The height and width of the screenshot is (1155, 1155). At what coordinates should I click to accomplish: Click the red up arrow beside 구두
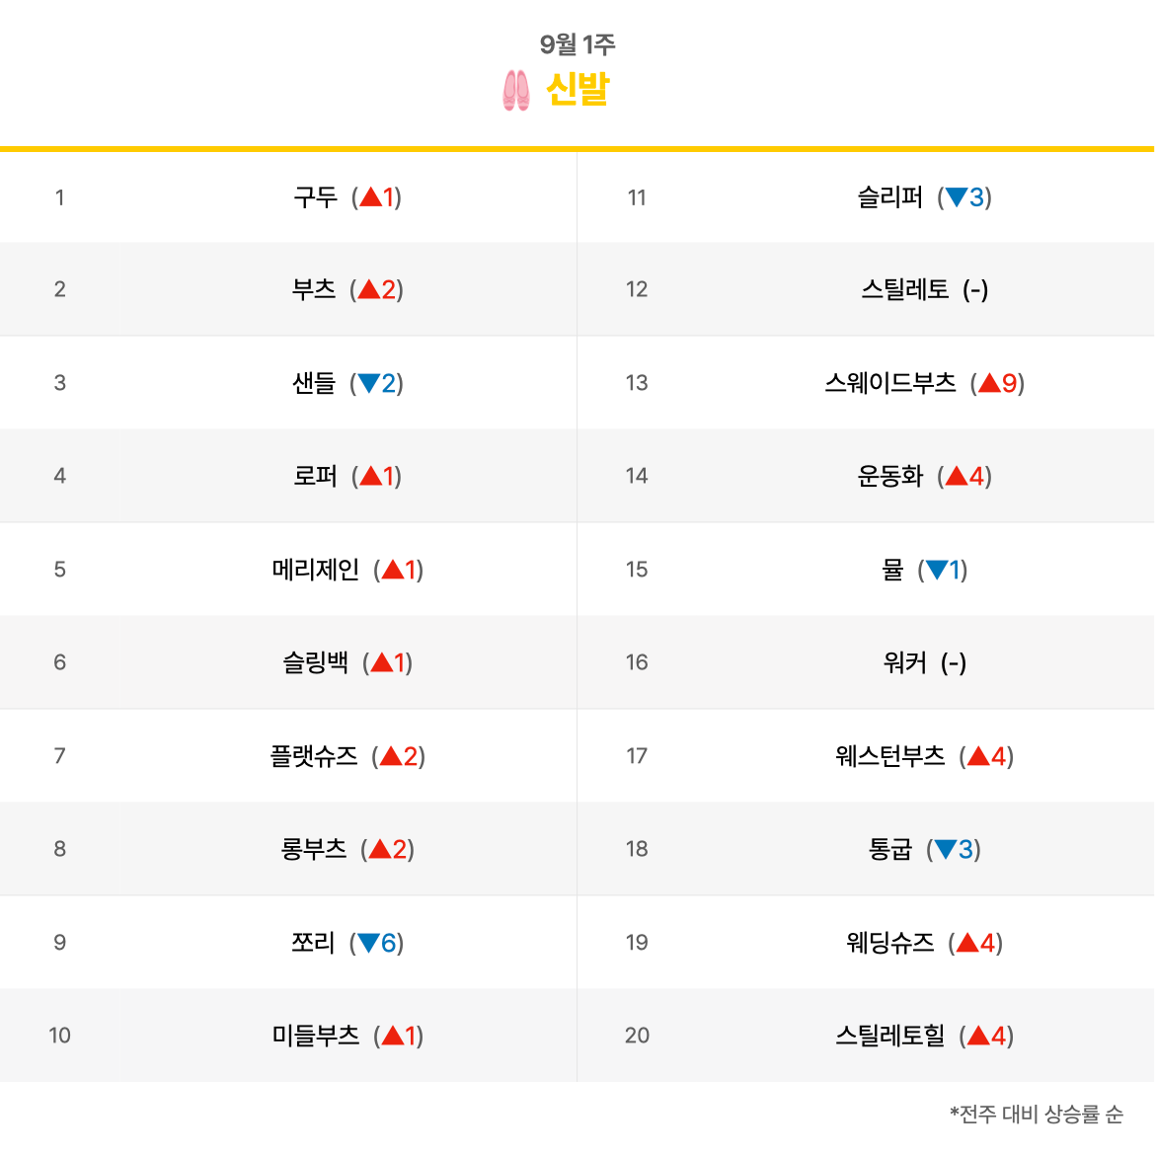pos(370,196)
